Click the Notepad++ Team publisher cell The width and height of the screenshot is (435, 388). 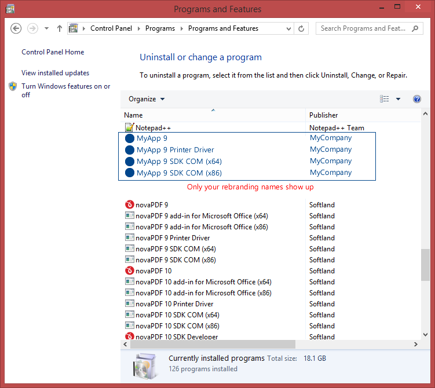pos(337,128)
